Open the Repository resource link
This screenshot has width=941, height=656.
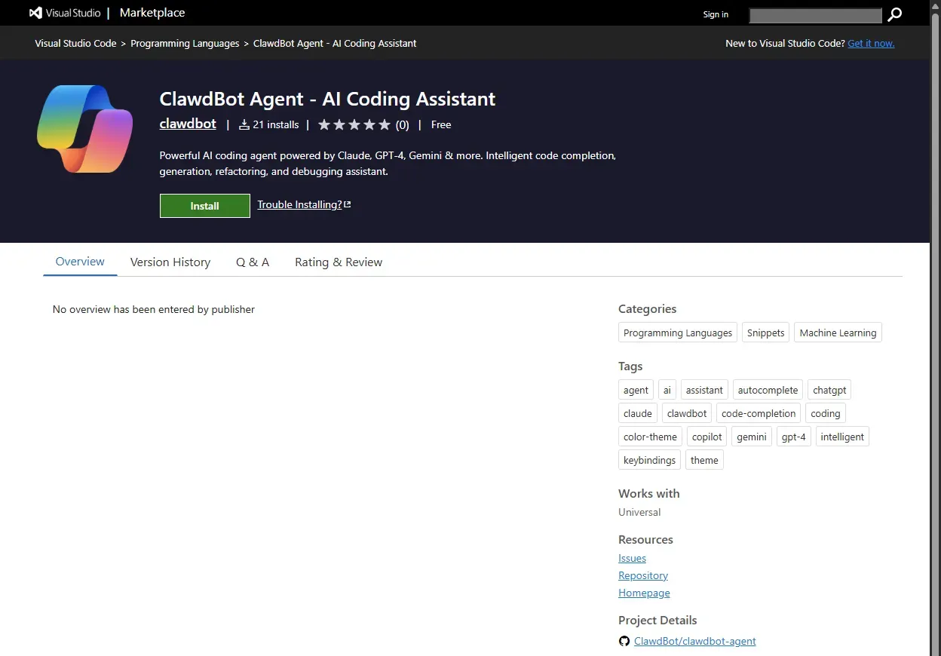643,576
